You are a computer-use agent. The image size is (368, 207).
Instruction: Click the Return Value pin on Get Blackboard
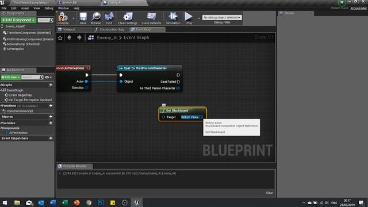202,117
